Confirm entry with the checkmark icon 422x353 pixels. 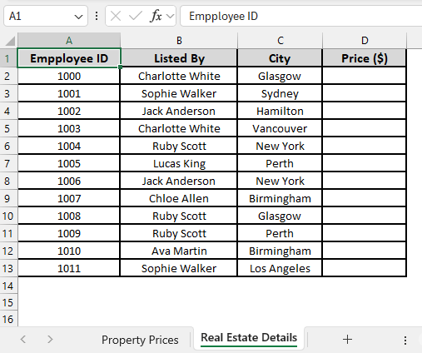(136, 16)
